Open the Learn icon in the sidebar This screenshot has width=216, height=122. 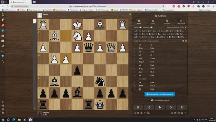[3, 30]
